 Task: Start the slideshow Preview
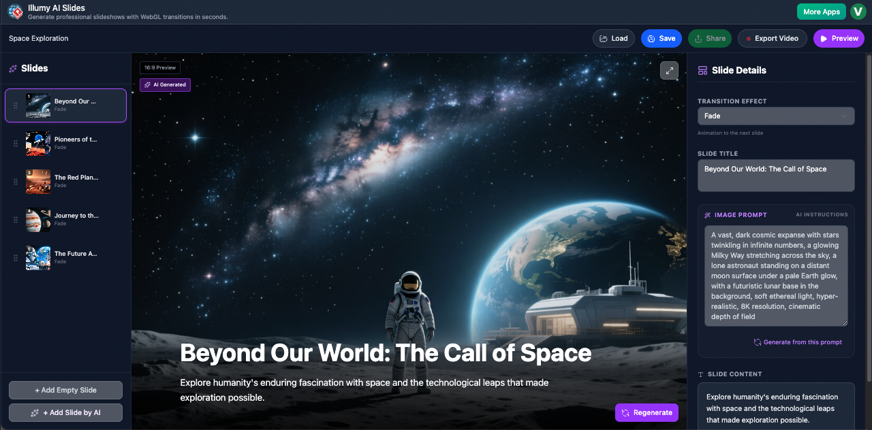(839, 38)
